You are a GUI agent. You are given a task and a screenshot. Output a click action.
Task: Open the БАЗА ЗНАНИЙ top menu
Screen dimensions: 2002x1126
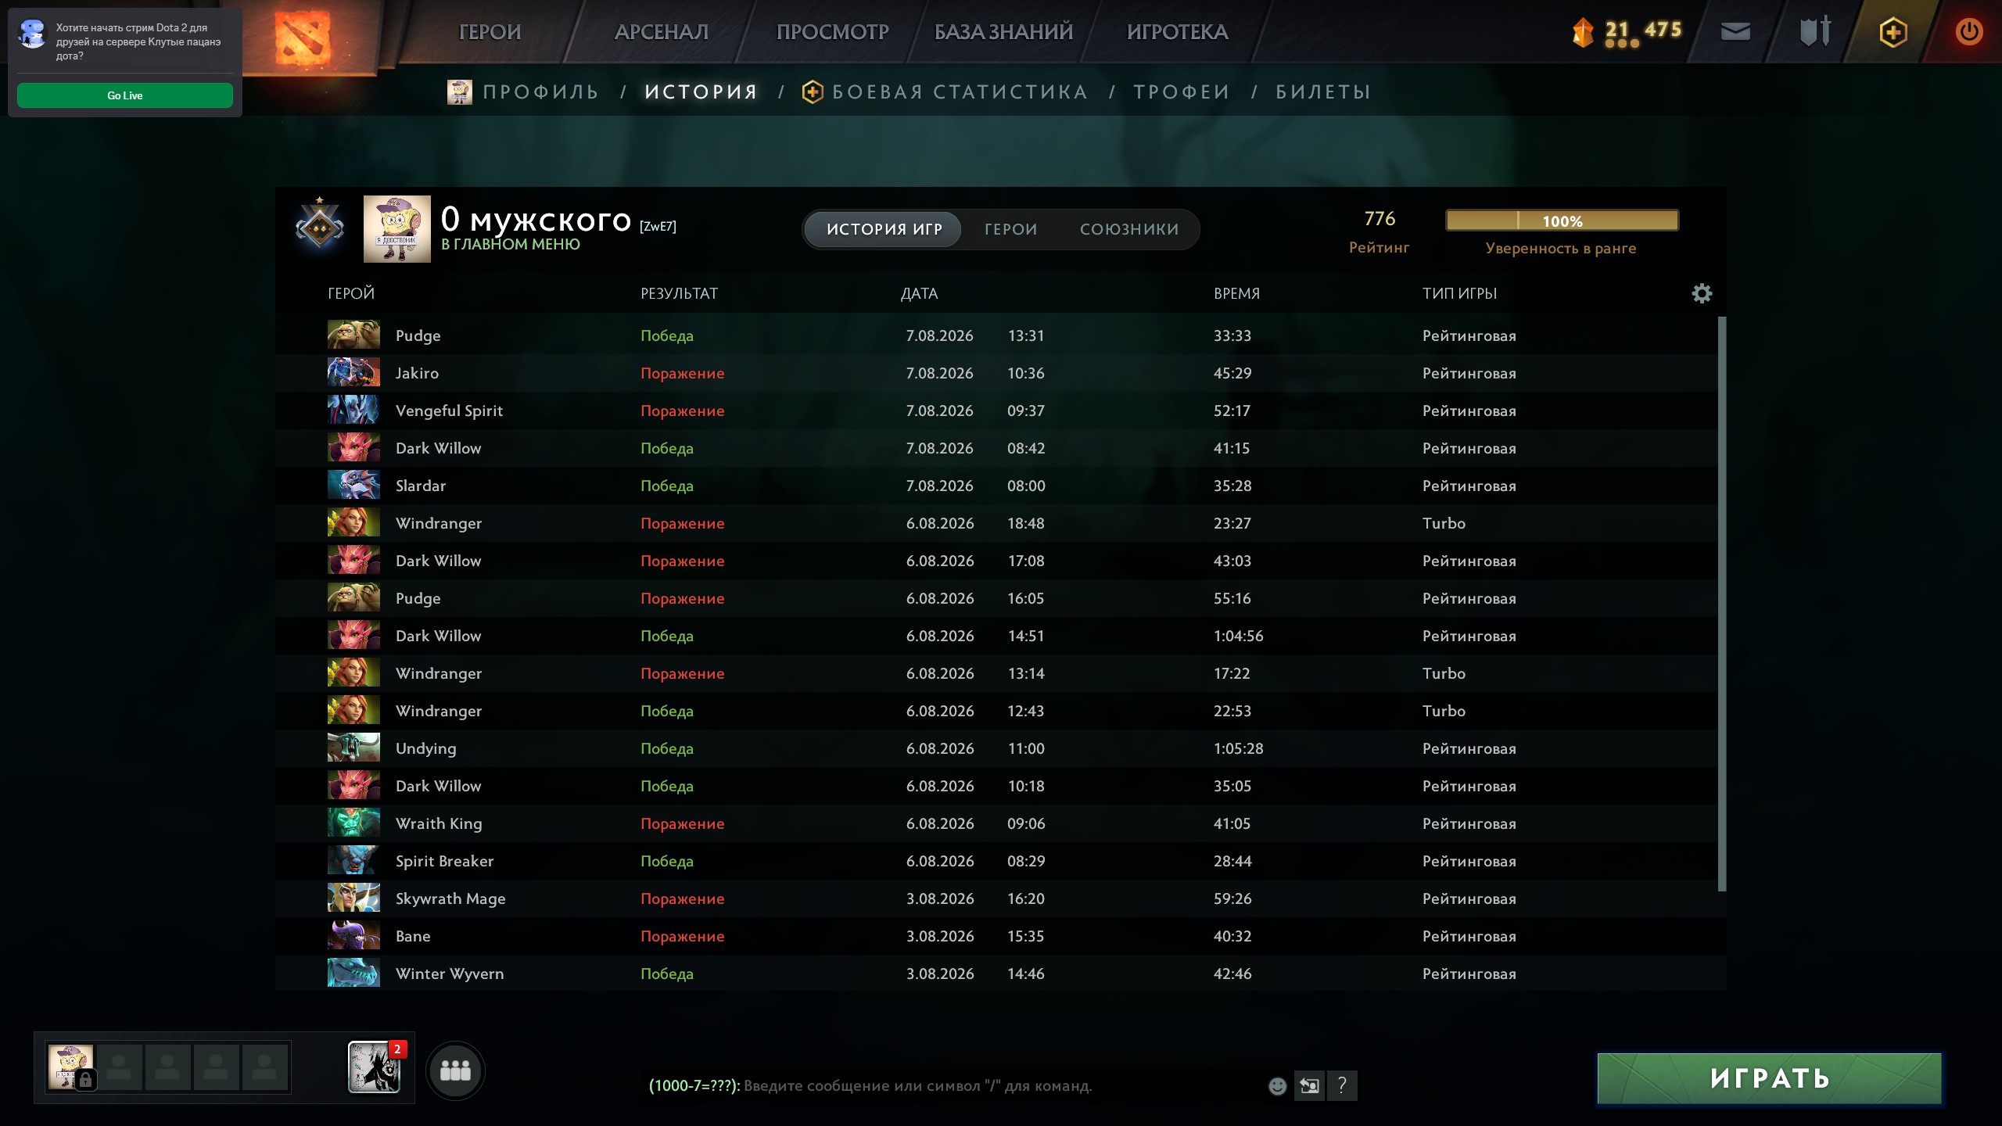point(1003,32)
